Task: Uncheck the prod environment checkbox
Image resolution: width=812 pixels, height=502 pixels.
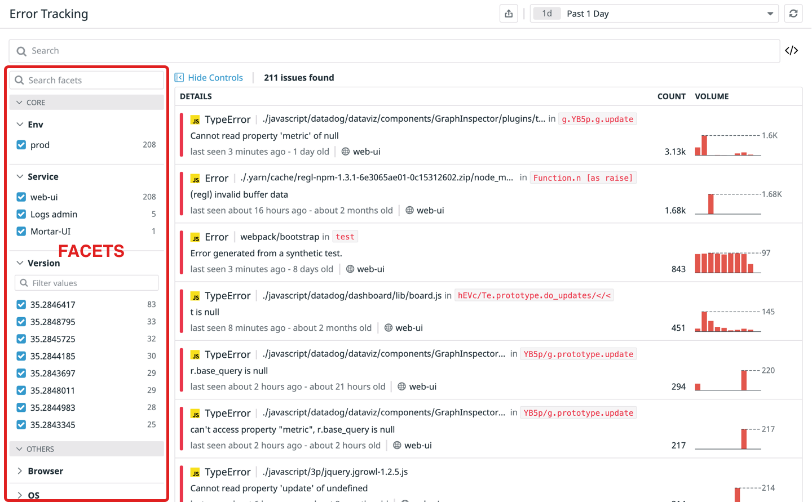Action: point(21,145)
